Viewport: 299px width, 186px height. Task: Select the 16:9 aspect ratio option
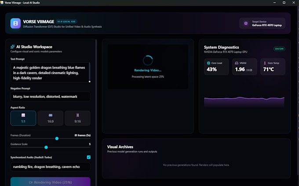(x=50, y=118)
